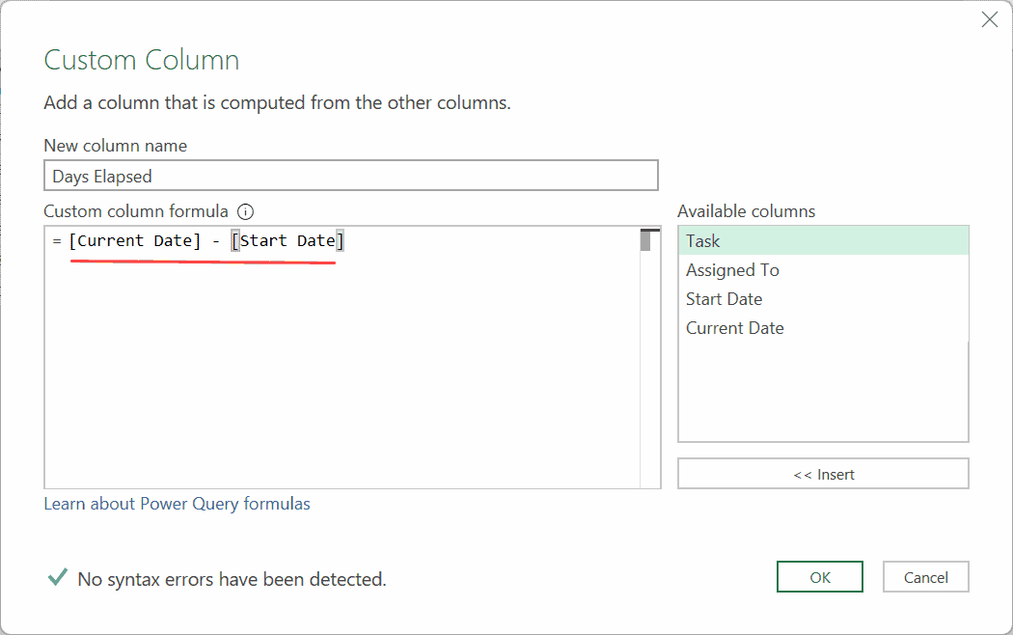
Task: Click blank space in Available columns list
Action: pyautogui.click(x=823, y=396)
